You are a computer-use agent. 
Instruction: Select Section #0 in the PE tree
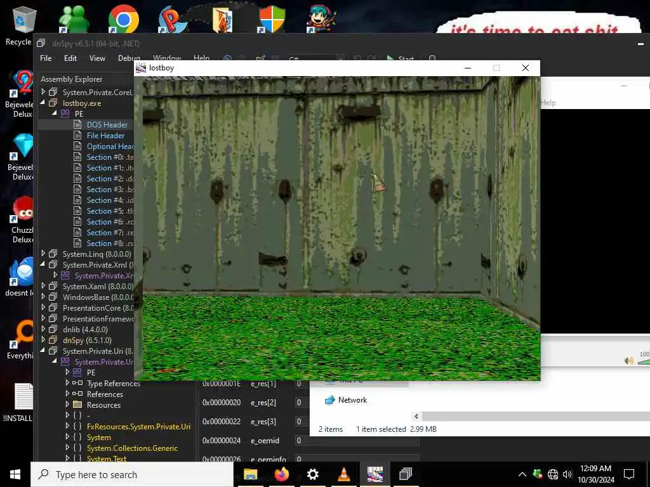pyautogui.click(x=110, y=157)
